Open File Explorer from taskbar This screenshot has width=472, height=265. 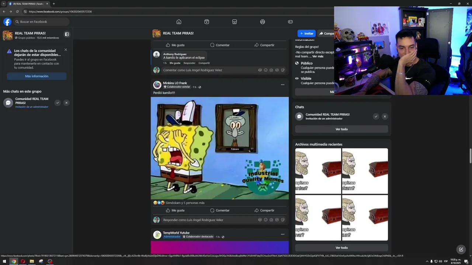click(32, 261)
